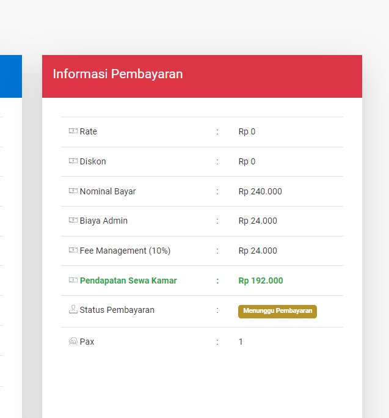Image resolution: width=389 pixels, height=418 pixels.
Task: Click the money icon beside Rate
Action: tap(73, 131)
